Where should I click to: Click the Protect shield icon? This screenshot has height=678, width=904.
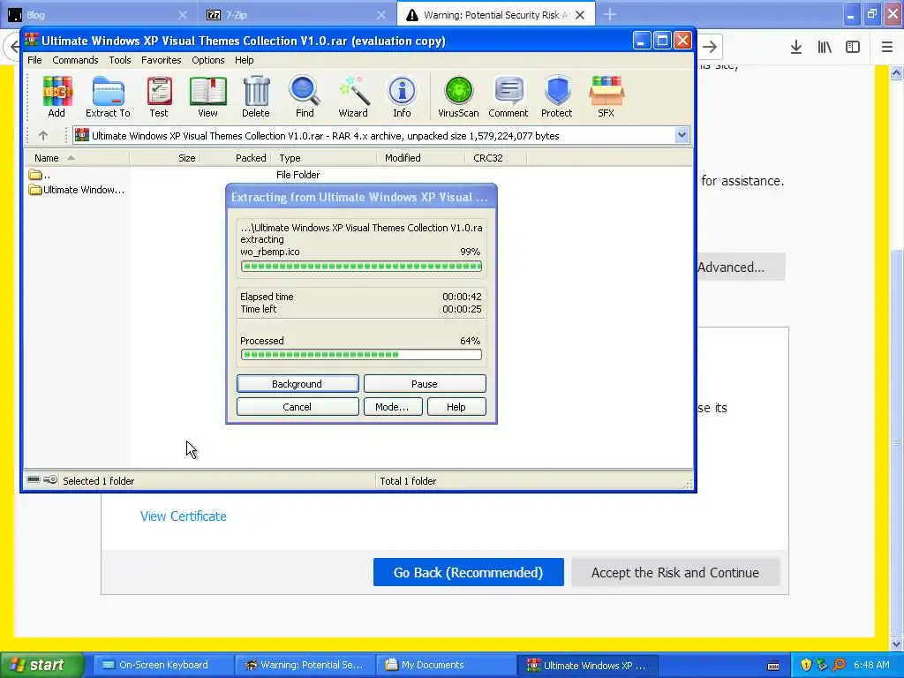557,97
